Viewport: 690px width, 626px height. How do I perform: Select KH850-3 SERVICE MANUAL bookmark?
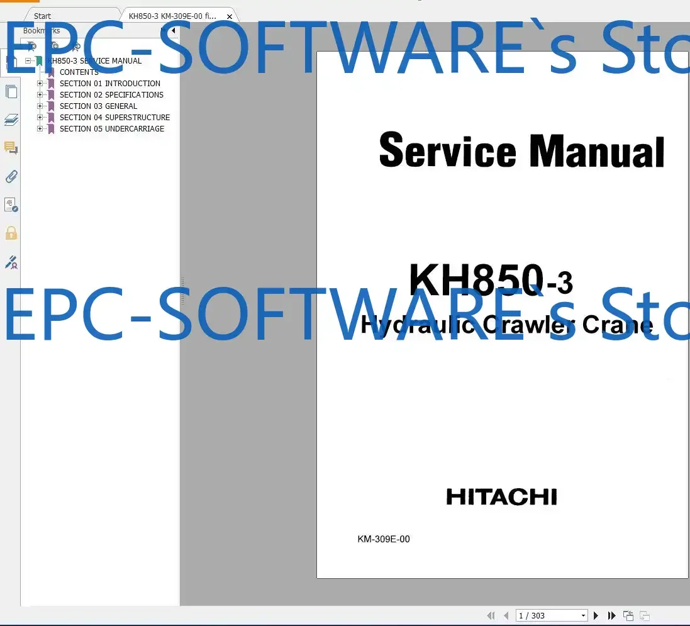[x=94, y=61]
